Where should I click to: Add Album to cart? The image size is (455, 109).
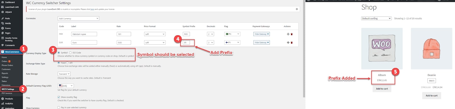pyautogui.click(x=382, y=89)
